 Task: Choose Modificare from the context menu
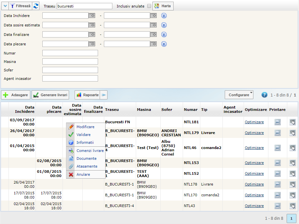coord(85,127)
